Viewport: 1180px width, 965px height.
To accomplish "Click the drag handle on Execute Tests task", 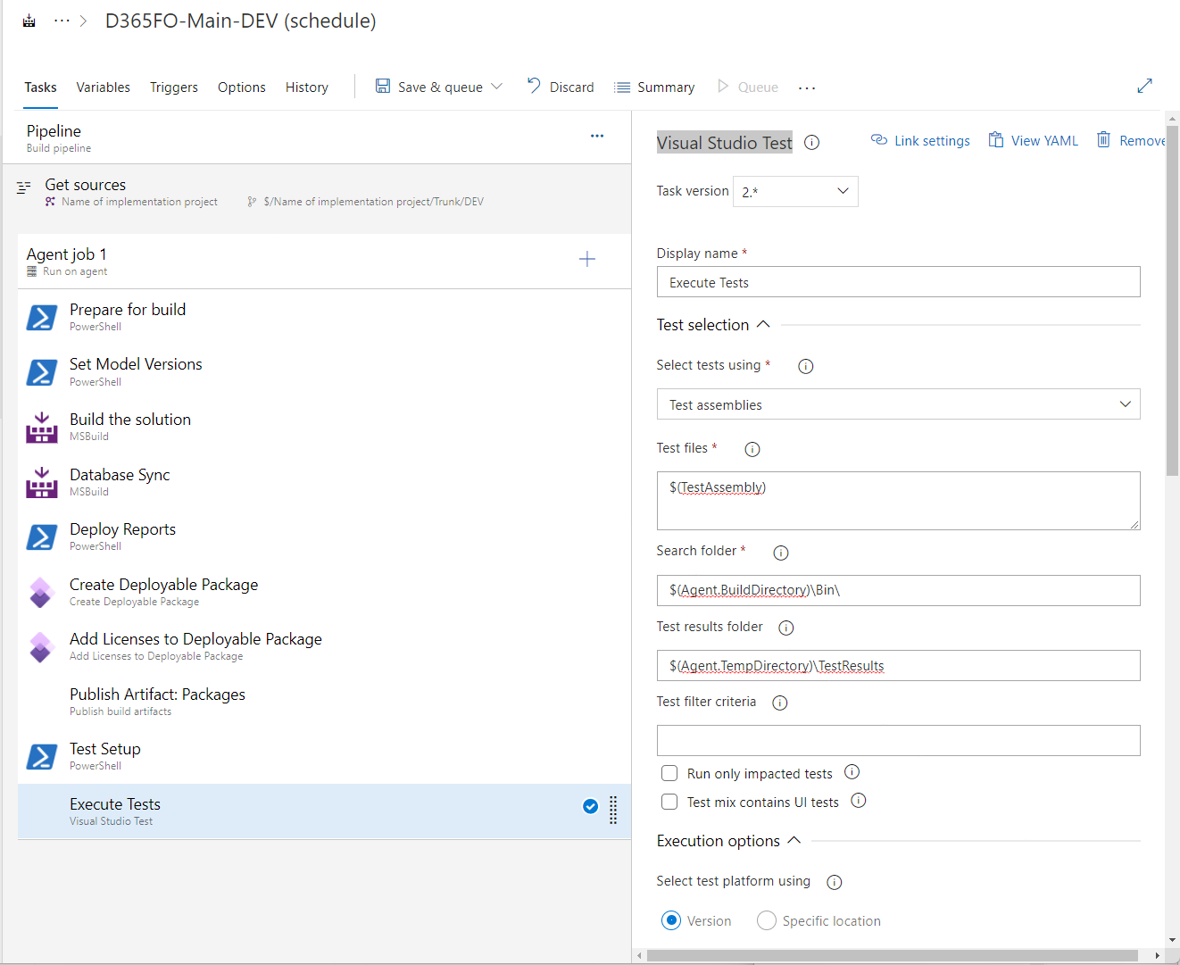I will (x=613, y=810).
